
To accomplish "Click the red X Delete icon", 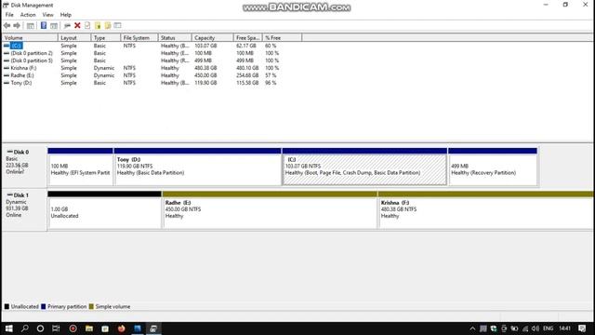I will (77, 25).
